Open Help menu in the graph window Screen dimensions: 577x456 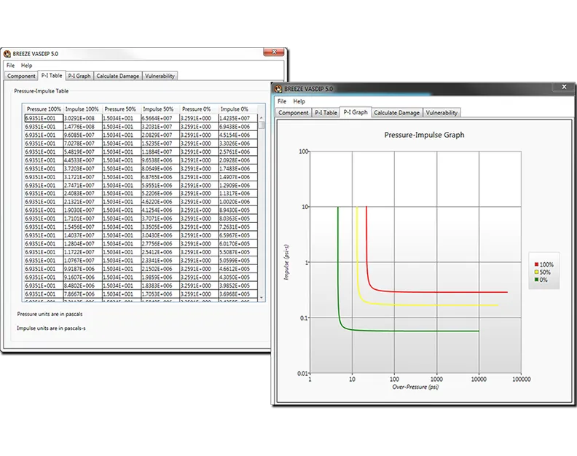point(299,101)
